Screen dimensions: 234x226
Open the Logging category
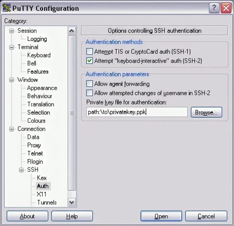click(x=37, y=39)
